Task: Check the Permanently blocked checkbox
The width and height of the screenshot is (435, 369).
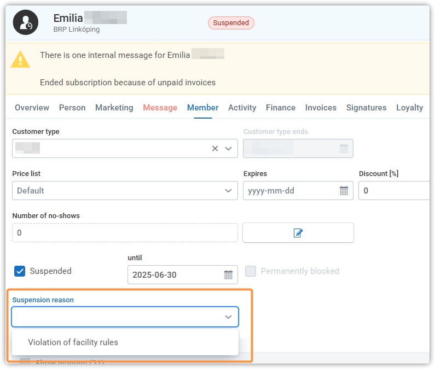Action: pos(251,271)
